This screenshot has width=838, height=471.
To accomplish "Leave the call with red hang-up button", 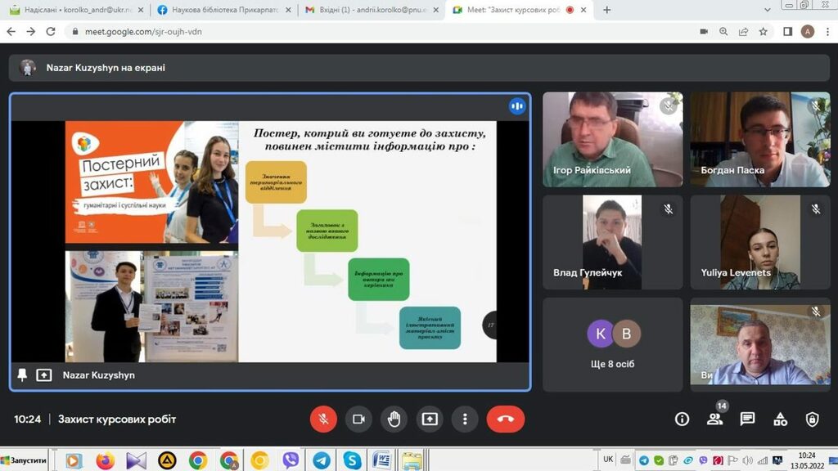I will [x=505, y=419].
